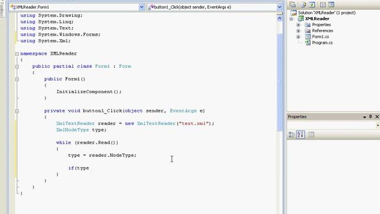Open the XMLReader.Form1 class dropdown
This screenshot has height=214, width=380.
pos(141,7)
